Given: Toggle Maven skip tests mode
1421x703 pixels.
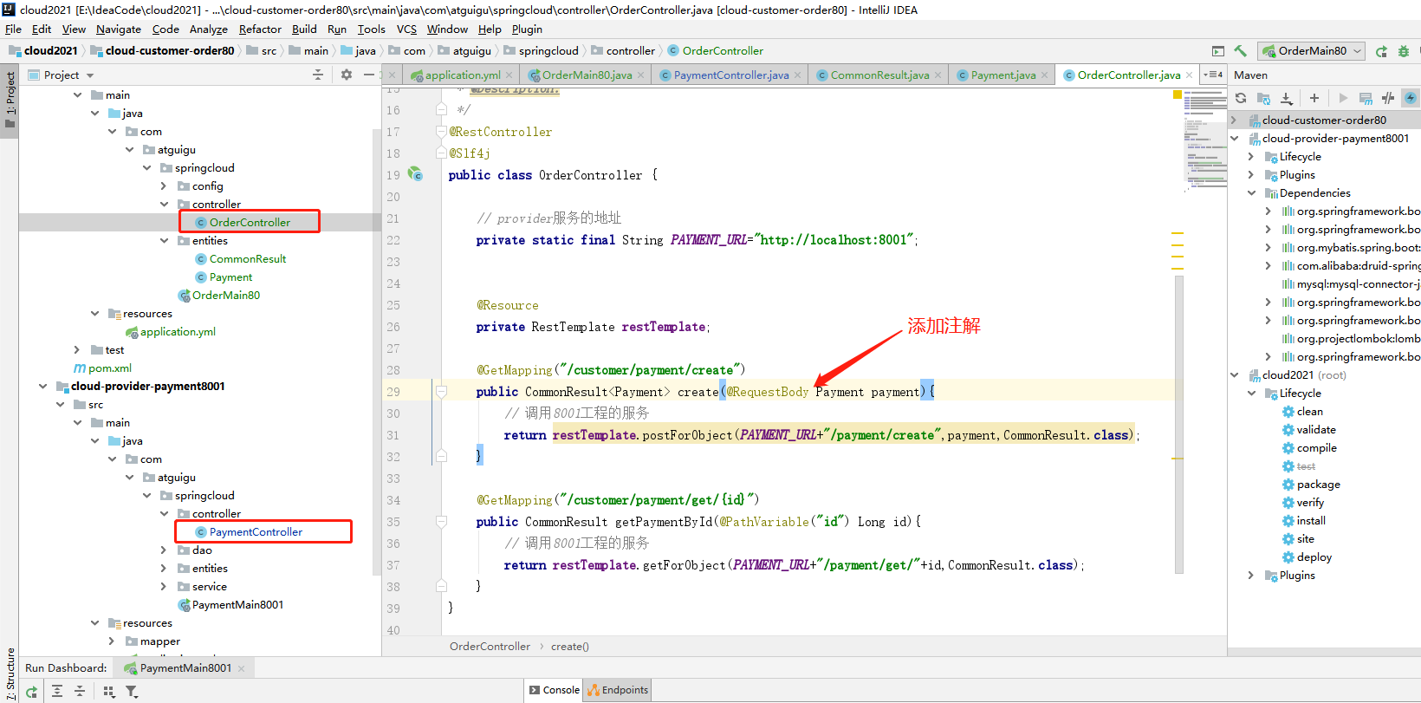Looking at the screenshot, I should (x=1411, y=98).
